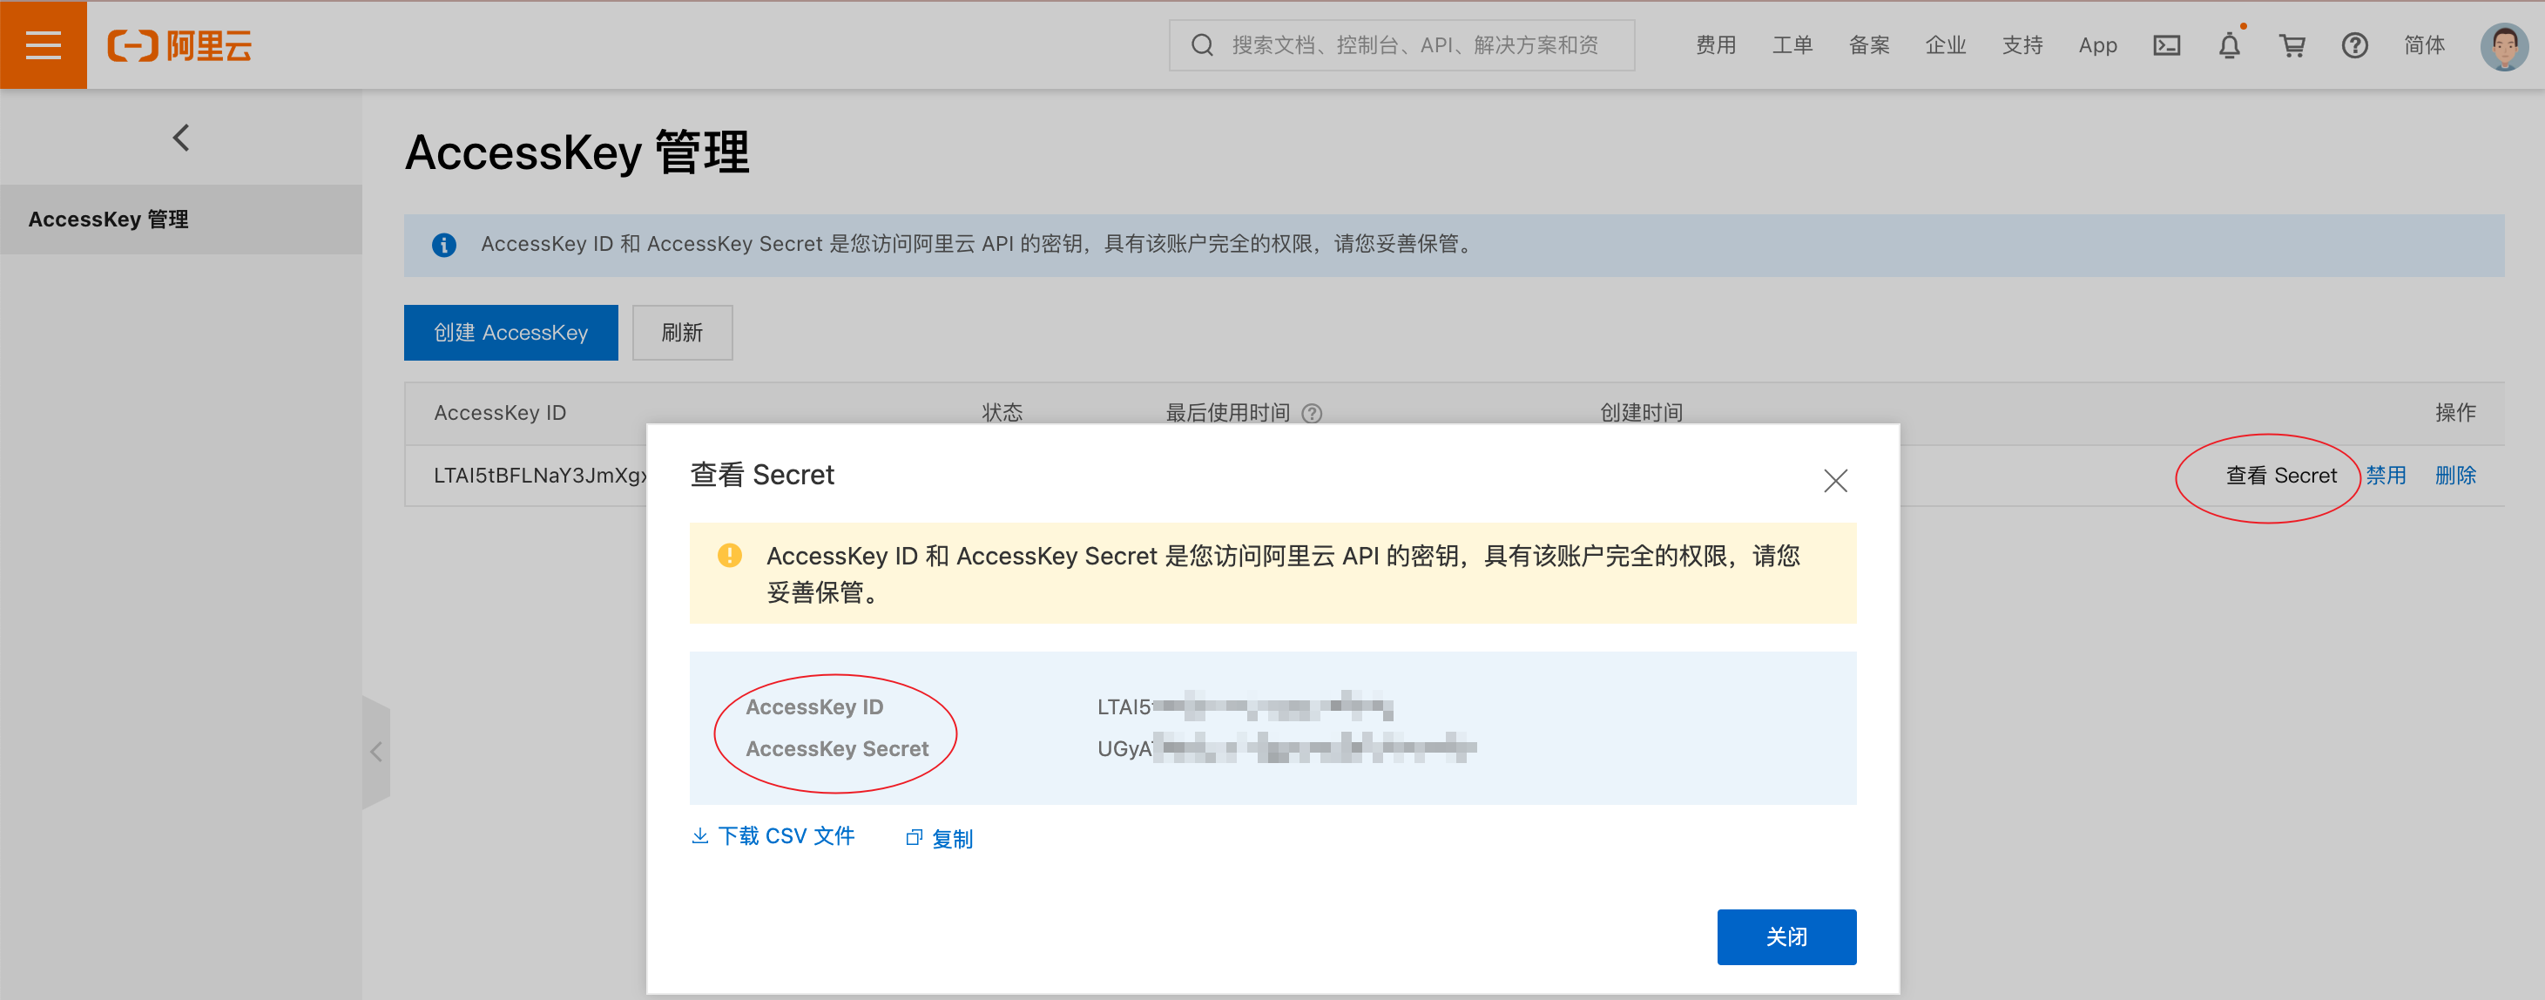
Task: Click 禁用 for the AccessKey
Action: pyautogui.click(x=2385, y=476)
